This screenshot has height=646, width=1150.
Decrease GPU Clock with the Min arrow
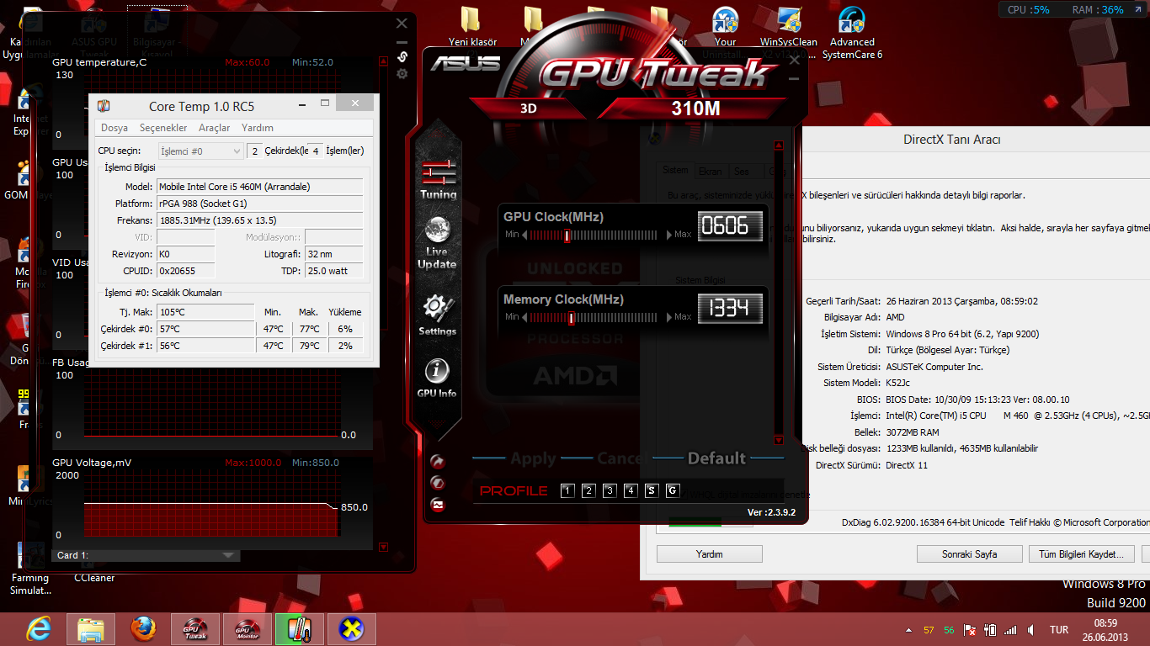point(524,235)
